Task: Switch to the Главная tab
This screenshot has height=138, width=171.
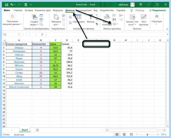Action: pos(18,10)
